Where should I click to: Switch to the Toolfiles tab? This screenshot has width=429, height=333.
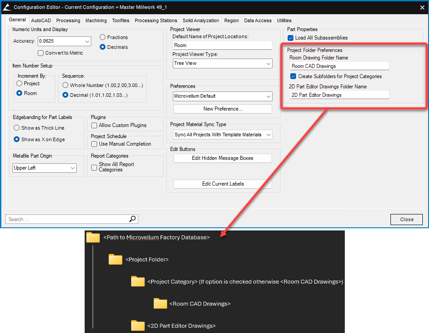pos(121,20)
